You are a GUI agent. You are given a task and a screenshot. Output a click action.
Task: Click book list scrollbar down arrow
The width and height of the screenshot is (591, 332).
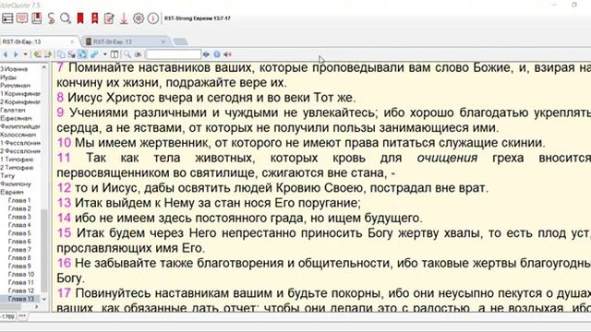coord(44,299)
